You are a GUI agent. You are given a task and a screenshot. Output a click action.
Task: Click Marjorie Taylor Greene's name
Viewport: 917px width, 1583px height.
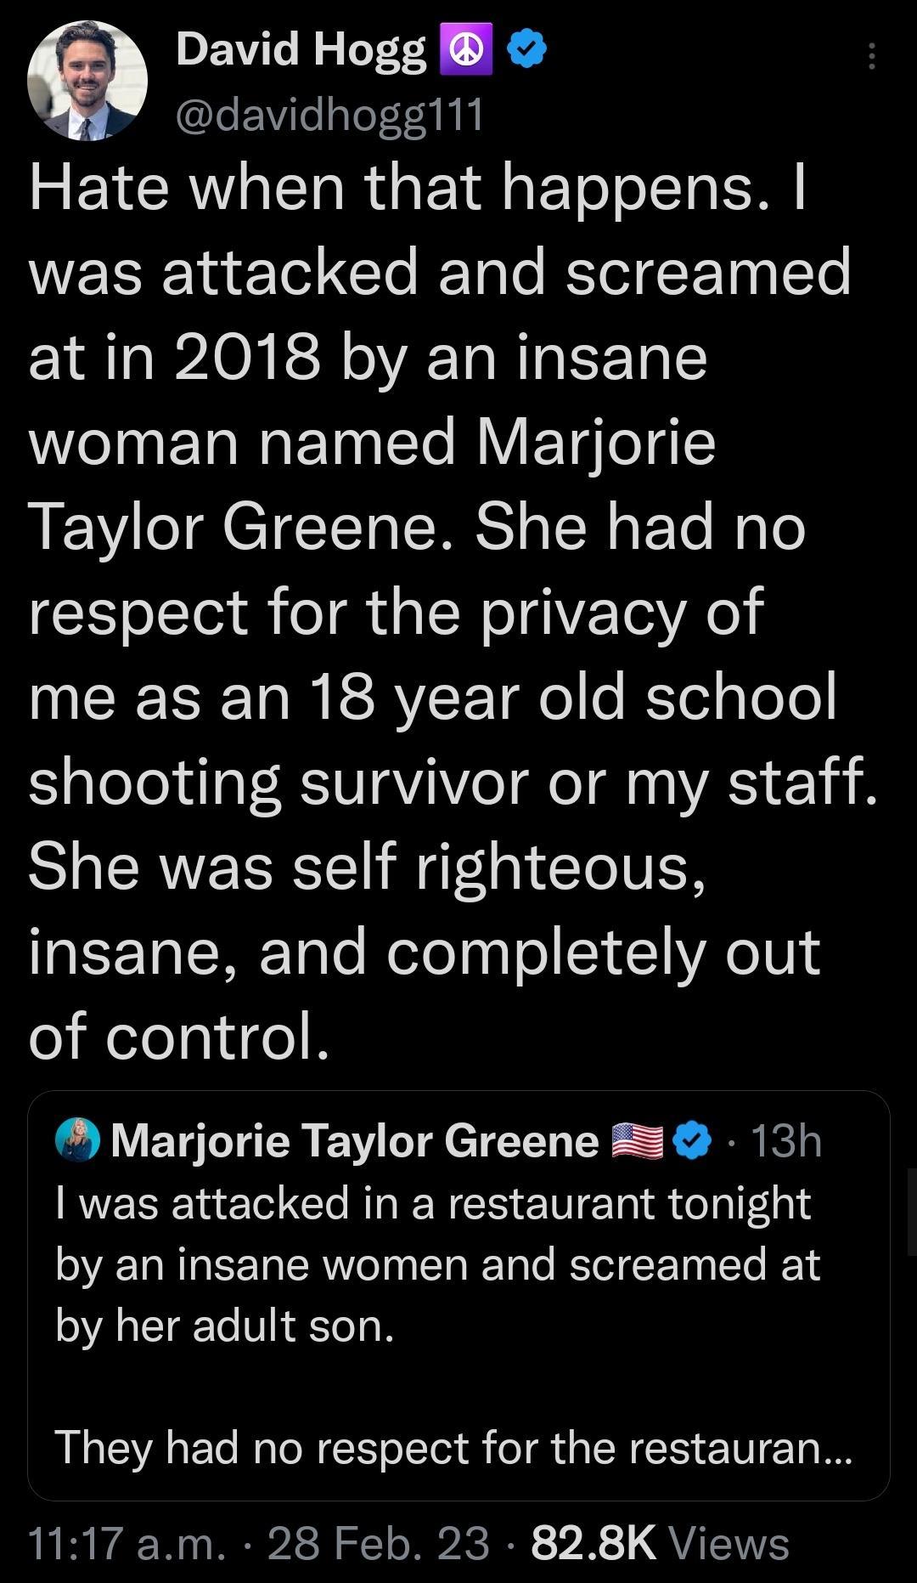coord(352,1143)
